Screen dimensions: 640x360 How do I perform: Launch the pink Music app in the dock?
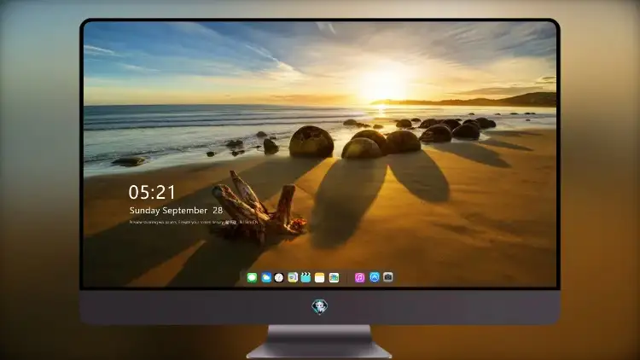coord(359,277)
